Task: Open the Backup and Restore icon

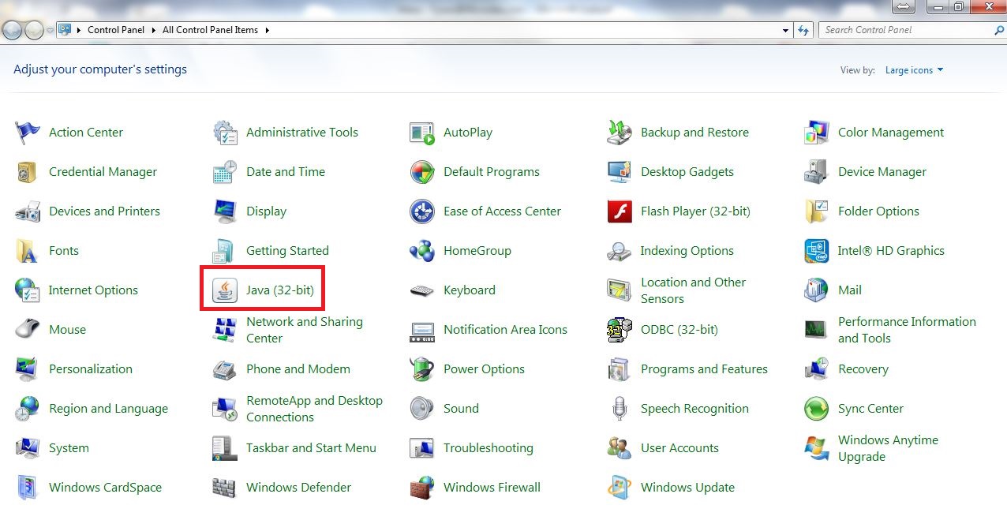Action: [x=620, y=133]
